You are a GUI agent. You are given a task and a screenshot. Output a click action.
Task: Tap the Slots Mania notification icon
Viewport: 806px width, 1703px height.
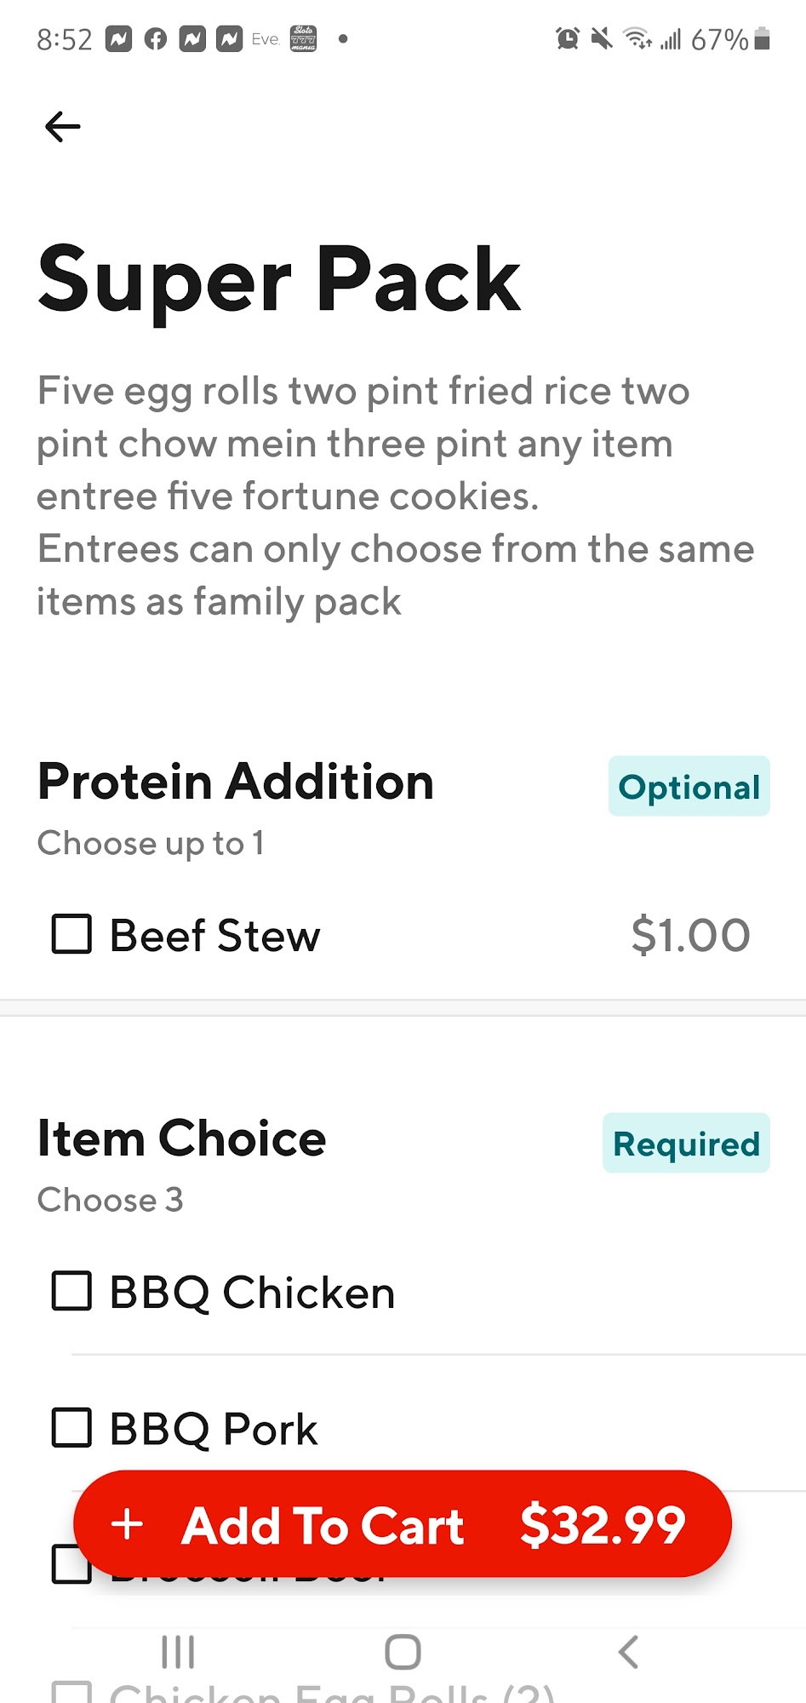303,39
